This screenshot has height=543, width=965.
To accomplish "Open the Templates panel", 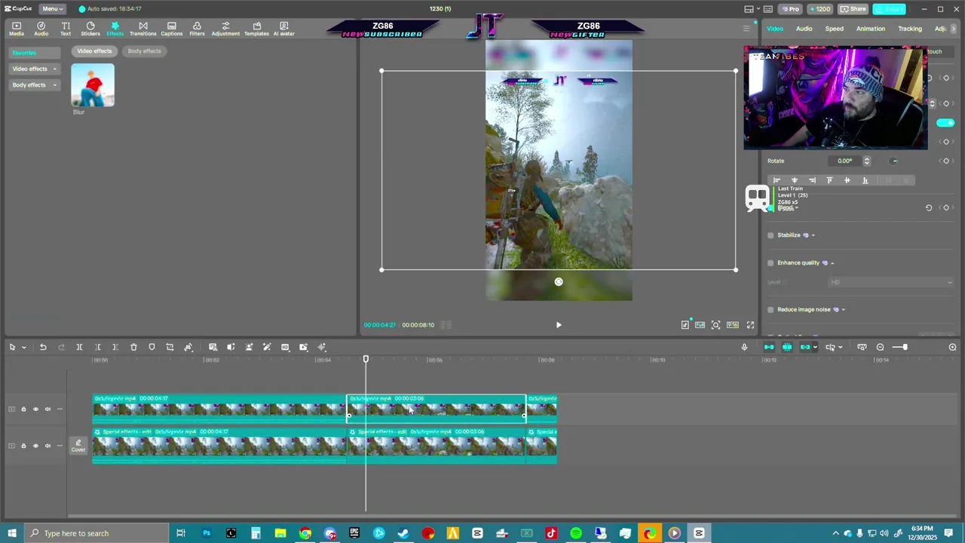I will [256, 29].
